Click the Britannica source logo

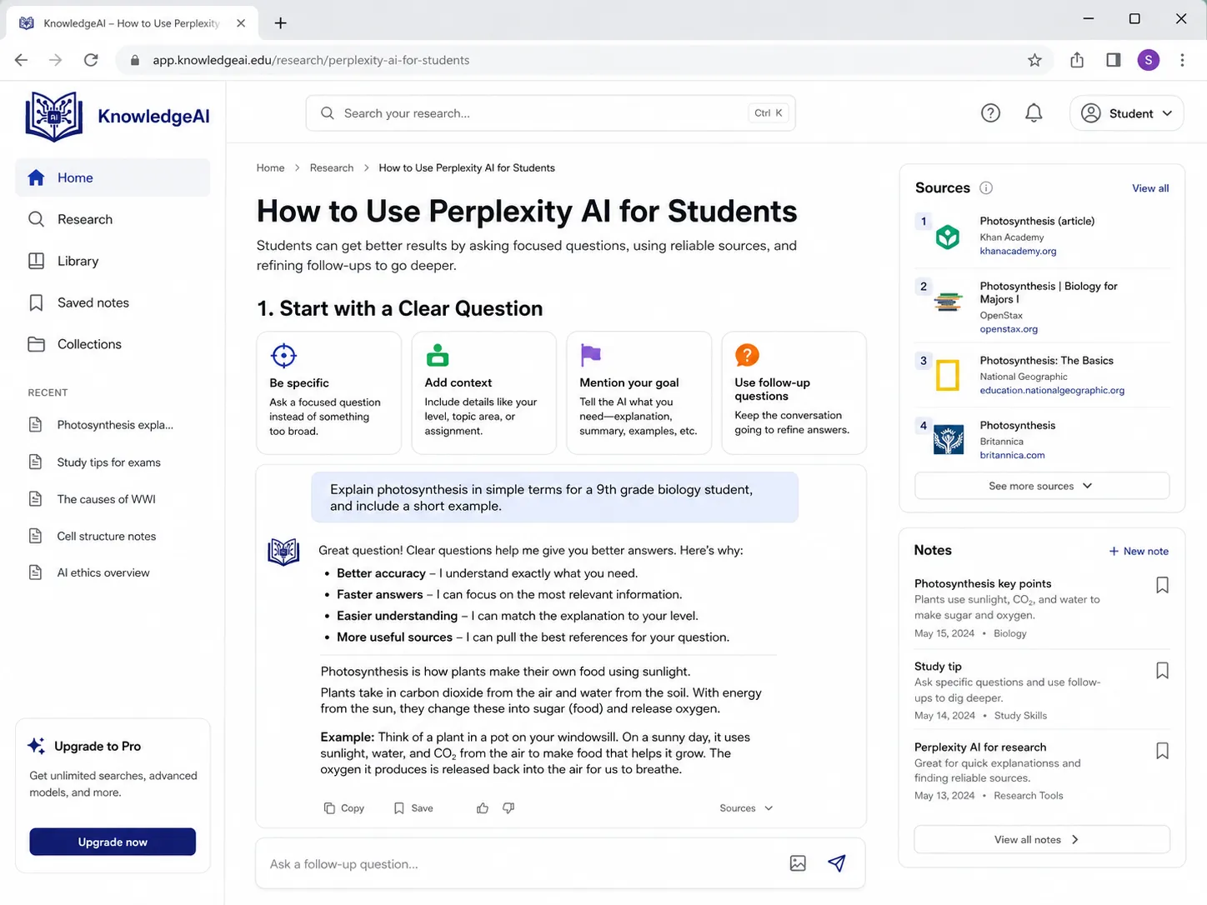(x=949, y=440)
